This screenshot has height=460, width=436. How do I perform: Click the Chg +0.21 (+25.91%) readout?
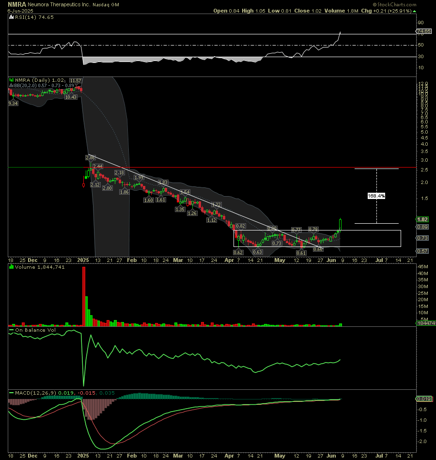point(386,11)
